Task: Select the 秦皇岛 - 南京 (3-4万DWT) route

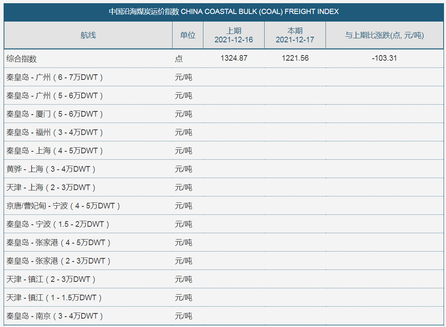Action: coord(55,316)
